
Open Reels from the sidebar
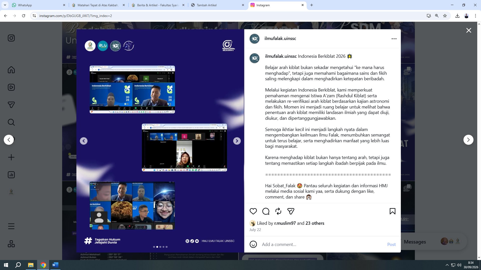tap(11, 87)
